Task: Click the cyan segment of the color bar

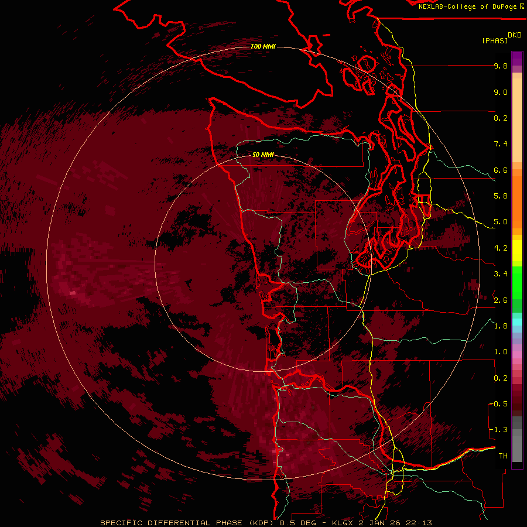Action: click(x=517, y=321)
